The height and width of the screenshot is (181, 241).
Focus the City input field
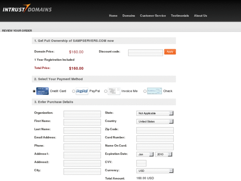[82, 171]
